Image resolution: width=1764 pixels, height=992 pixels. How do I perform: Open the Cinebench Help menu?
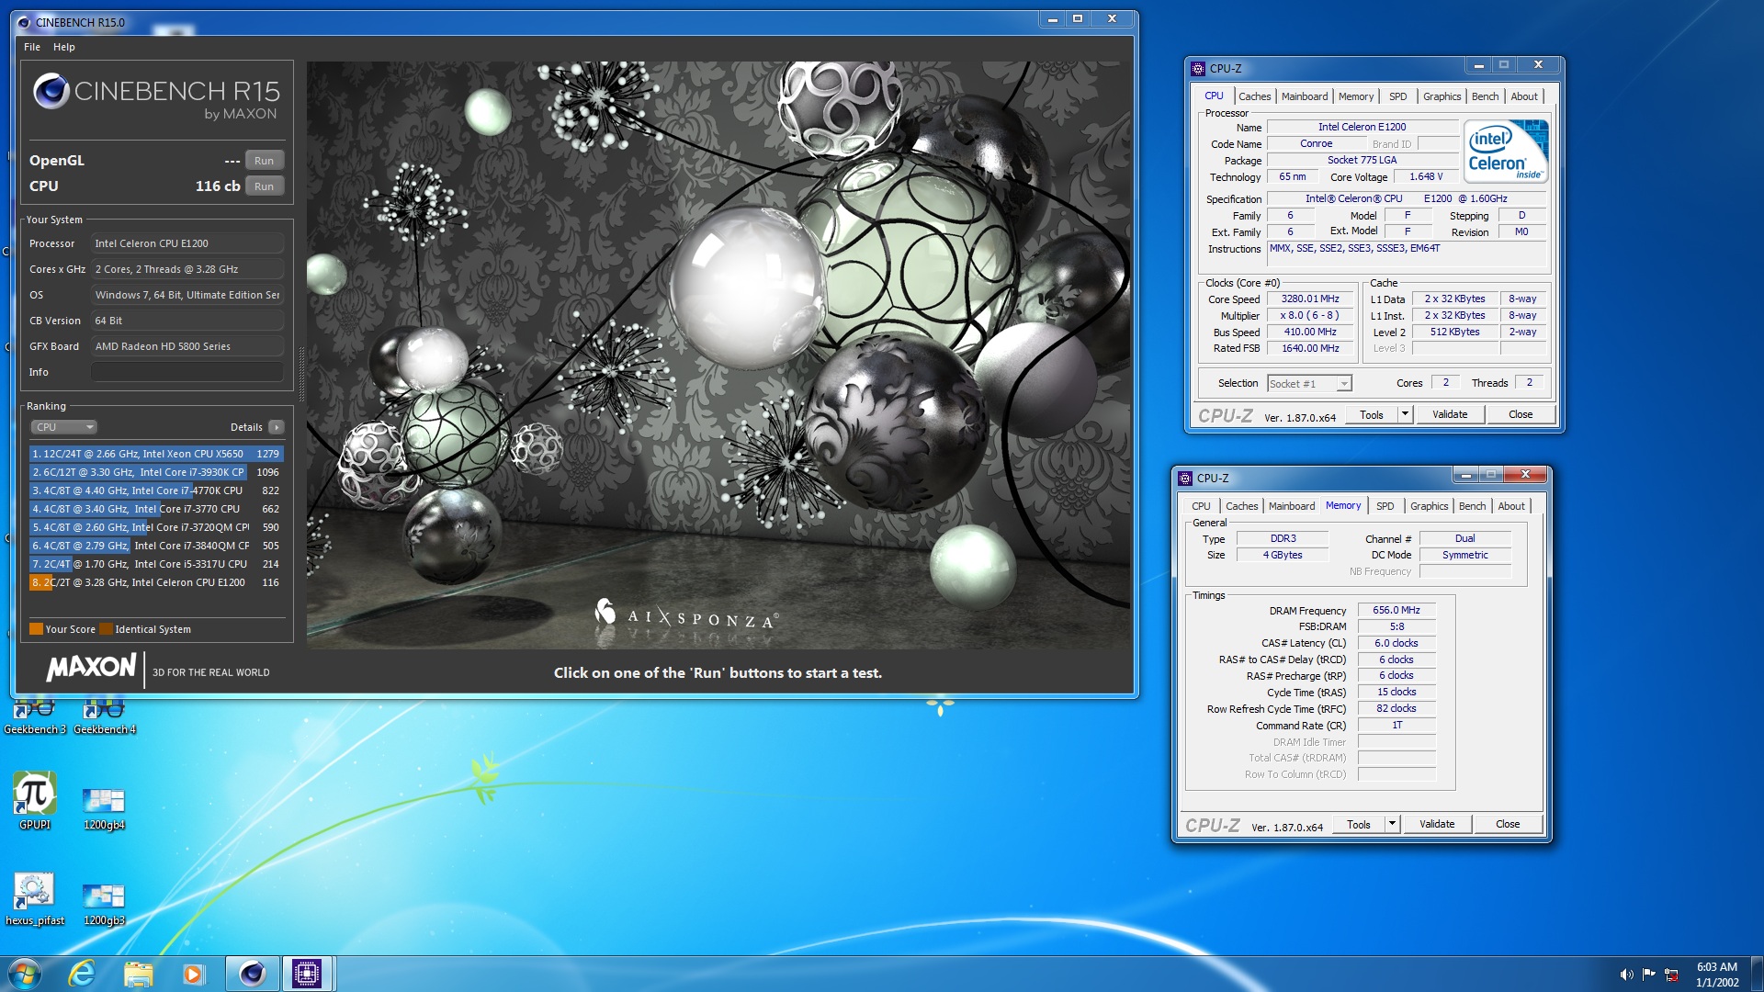click(64, 47)
